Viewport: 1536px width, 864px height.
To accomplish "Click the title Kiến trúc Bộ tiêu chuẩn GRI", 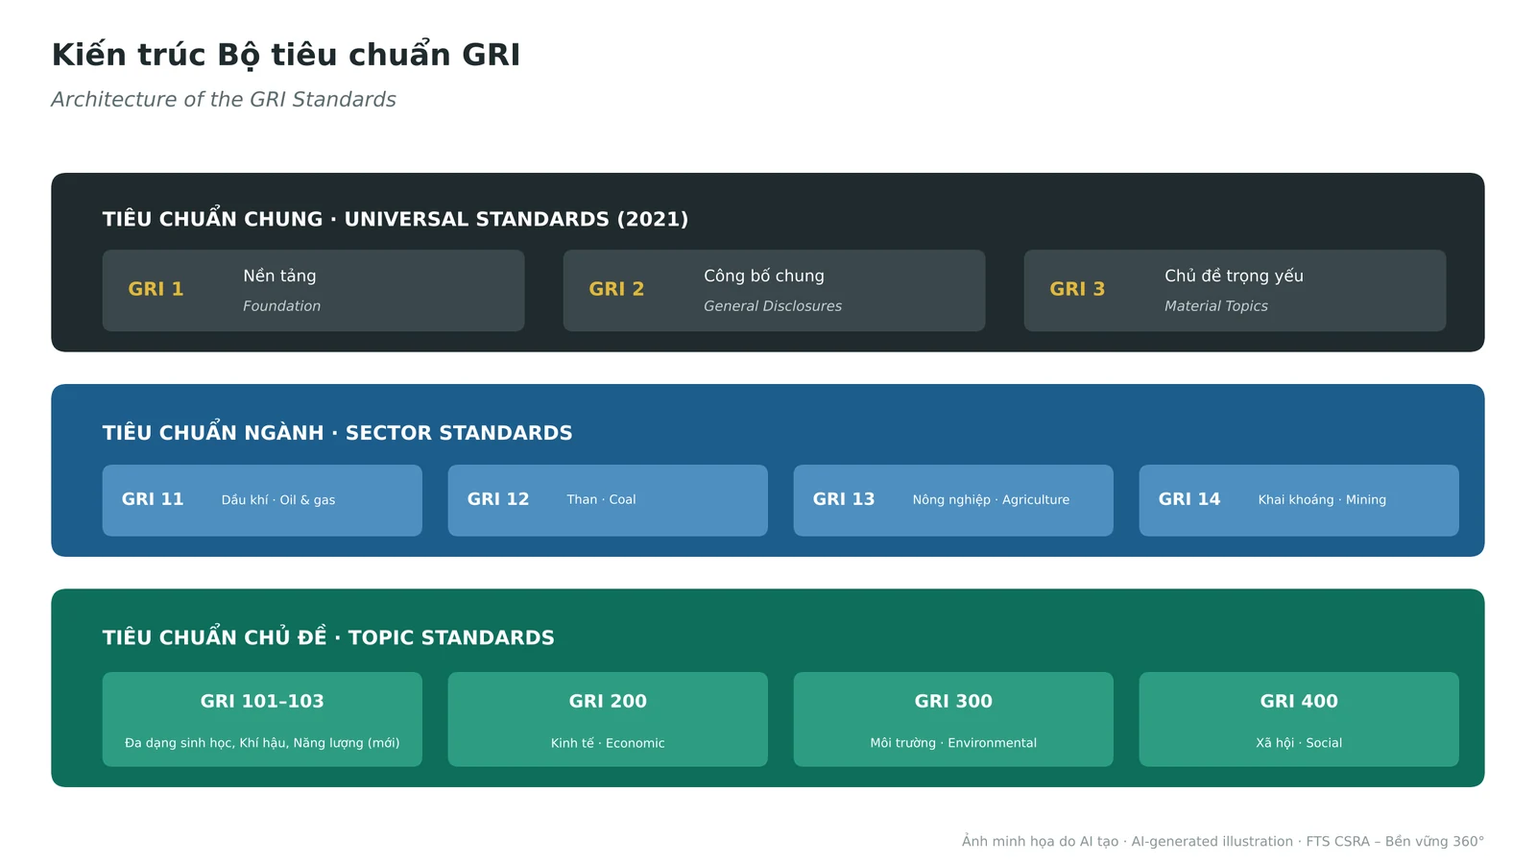I will (x=286, y=55).
